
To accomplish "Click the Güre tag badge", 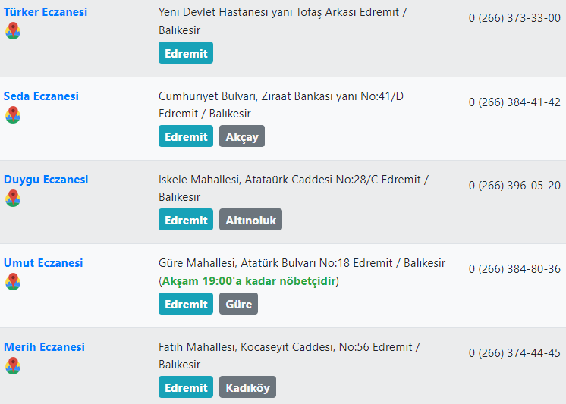I will coord(238,304).
